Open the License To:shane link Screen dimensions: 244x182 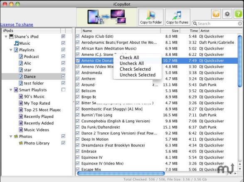pos(17,24)
